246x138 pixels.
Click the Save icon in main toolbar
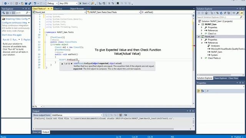coord(26,3)
